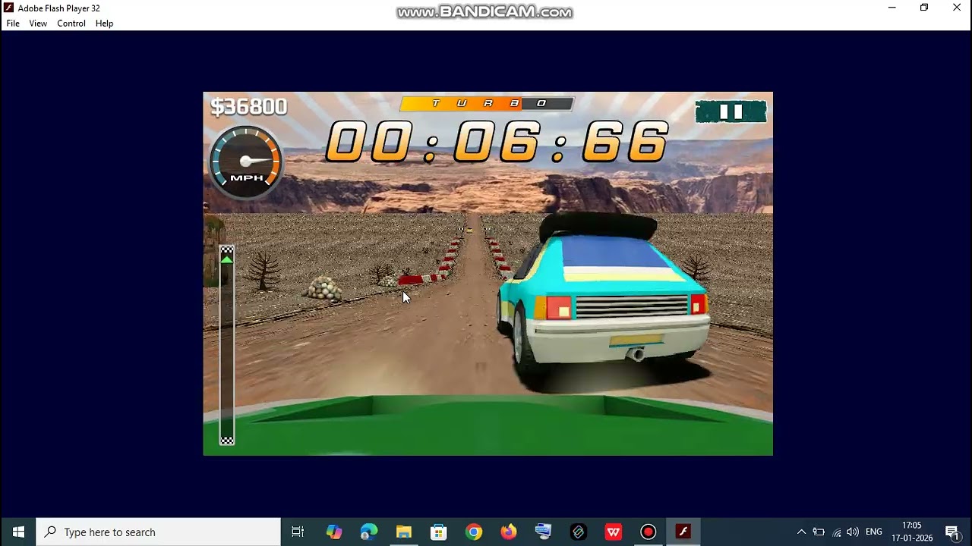Viewport: 972px width, 546px height.
Task: Open the Wi-Fi network tray icon
Action: (836, 532)
